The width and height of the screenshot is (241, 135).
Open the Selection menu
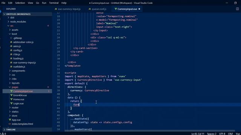point(20,3)
